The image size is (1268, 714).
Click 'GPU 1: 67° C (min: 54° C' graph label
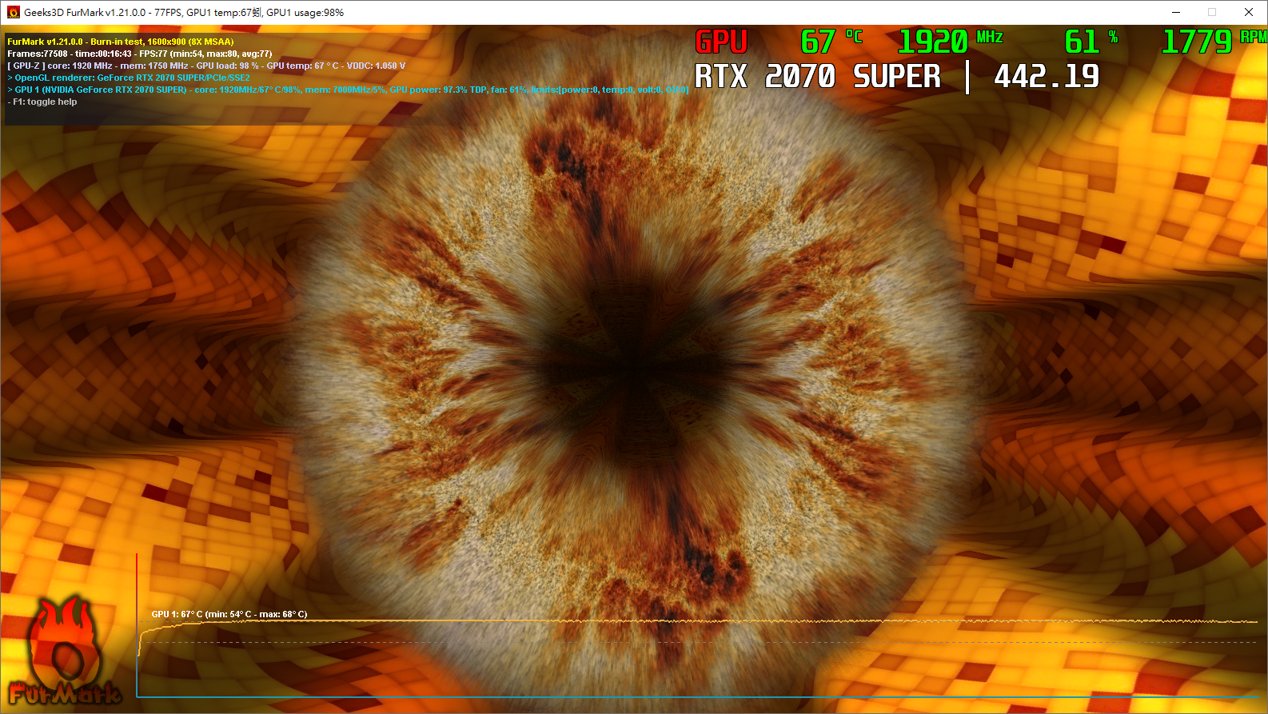(x=229, y=614)
